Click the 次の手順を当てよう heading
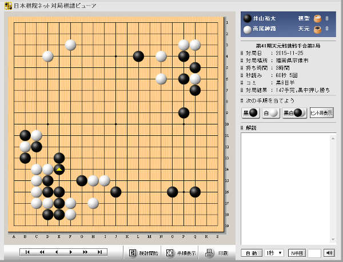Viewport: 343px width, 262px height. [x=270, y=100]
